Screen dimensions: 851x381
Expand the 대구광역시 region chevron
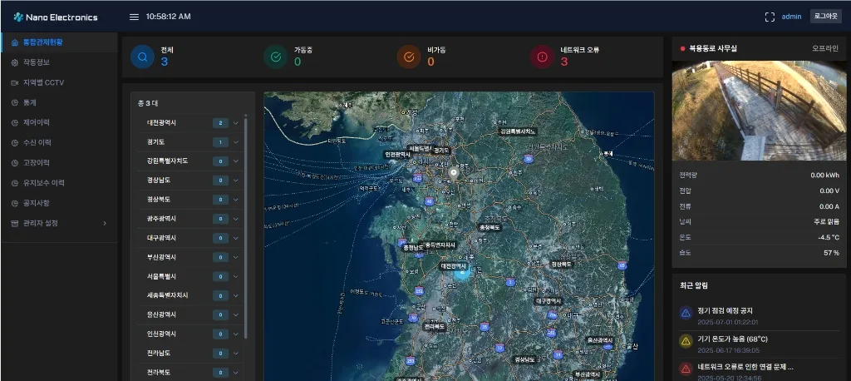[x=235, y=238]
